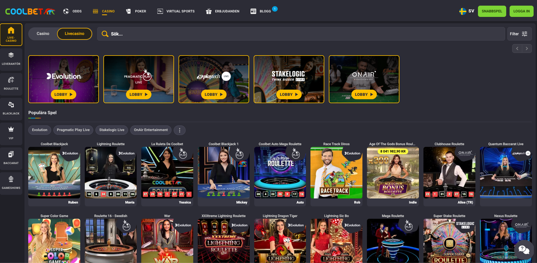Open Roulette sidebar category
537x263 pixels.
point(11,84)
